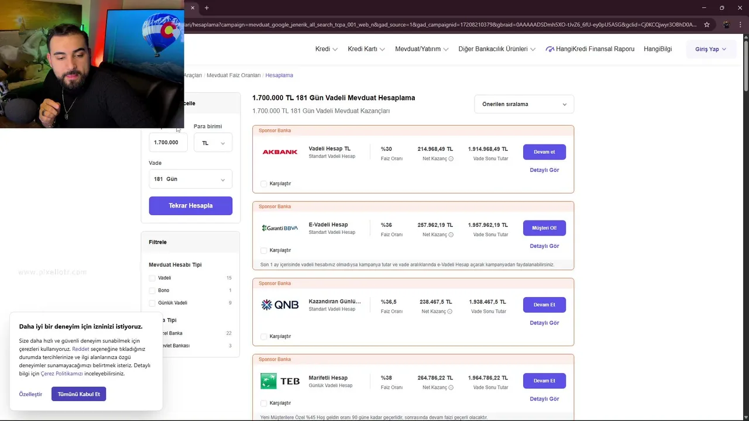Open Detaylı Gör for TEB
The width and height of the screenshot is (749, 421).
[x=544, y=399]
